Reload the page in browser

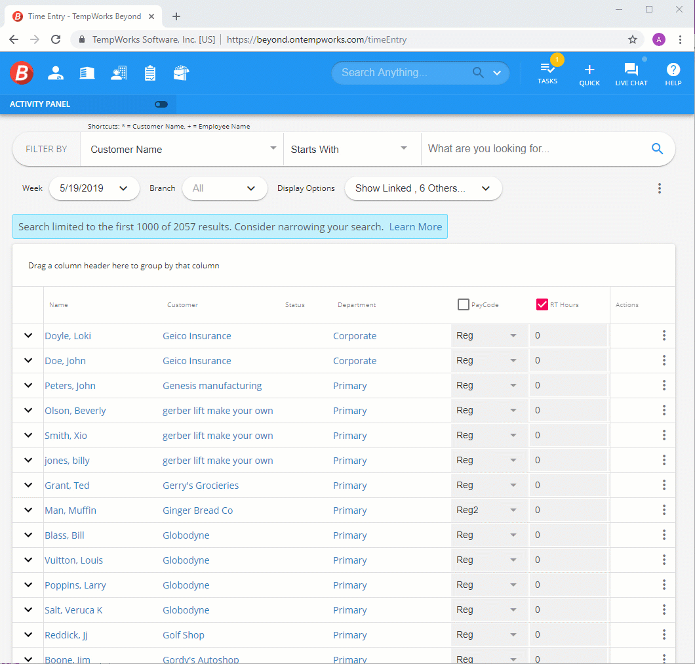click(56, 39)
